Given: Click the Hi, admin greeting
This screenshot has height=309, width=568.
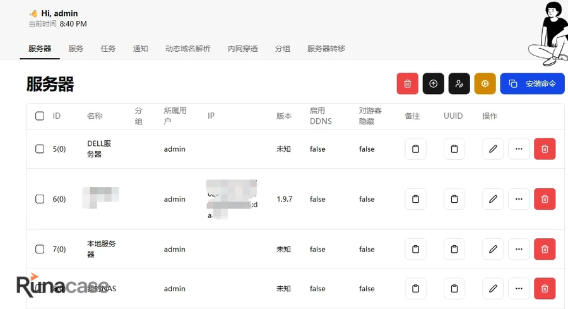Looking at the screenshot, I should [59, 13].
